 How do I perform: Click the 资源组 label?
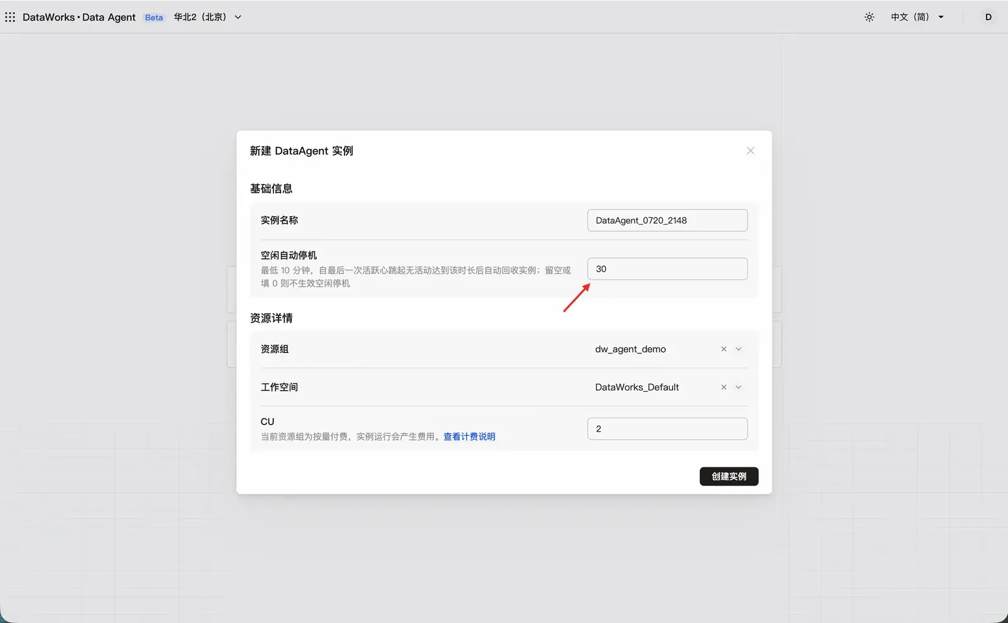tap(275, 349)
